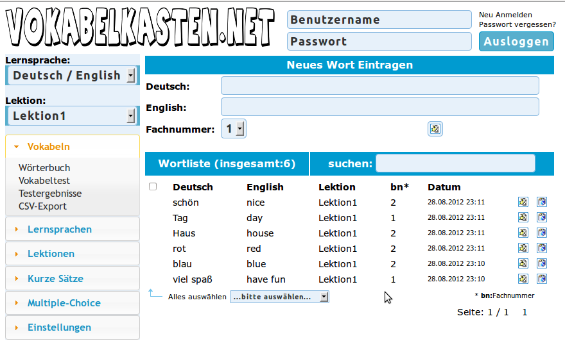Select CSV-Export from the Vokabeln menu
Screen dimensions: 565x348
pyautogui.click(x=42, y=206)
